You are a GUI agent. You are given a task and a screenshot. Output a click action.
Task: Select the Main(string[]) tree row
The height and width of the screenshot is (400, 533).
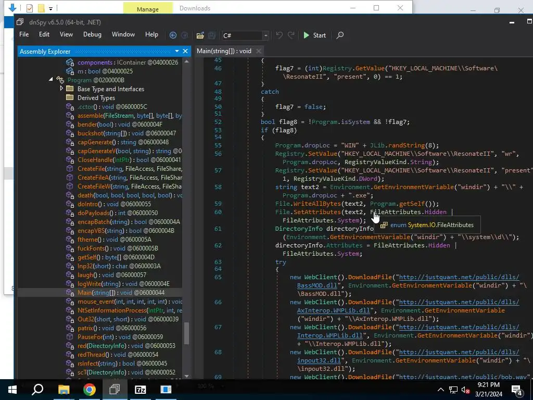100,293
